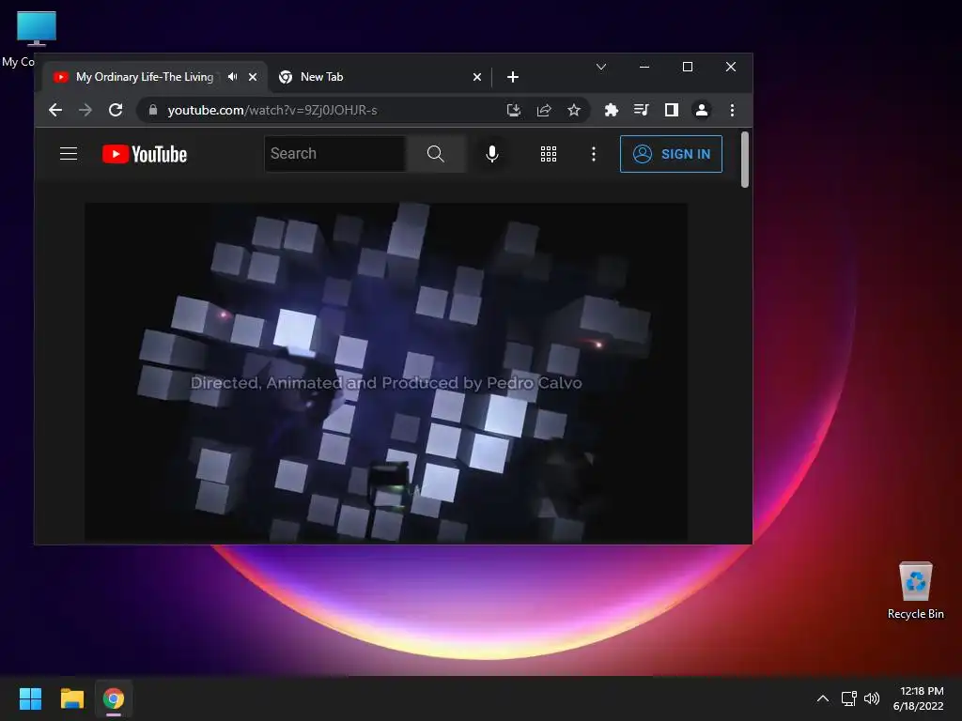Click the video player area

coord(386,373)
